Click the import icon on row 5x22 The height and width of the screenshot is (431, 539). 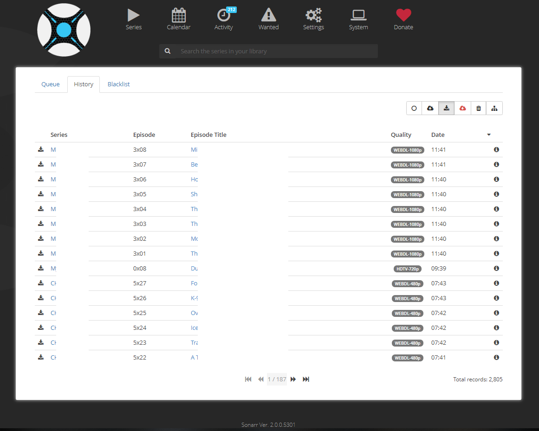pyautogui.click(x=41, y=357)
